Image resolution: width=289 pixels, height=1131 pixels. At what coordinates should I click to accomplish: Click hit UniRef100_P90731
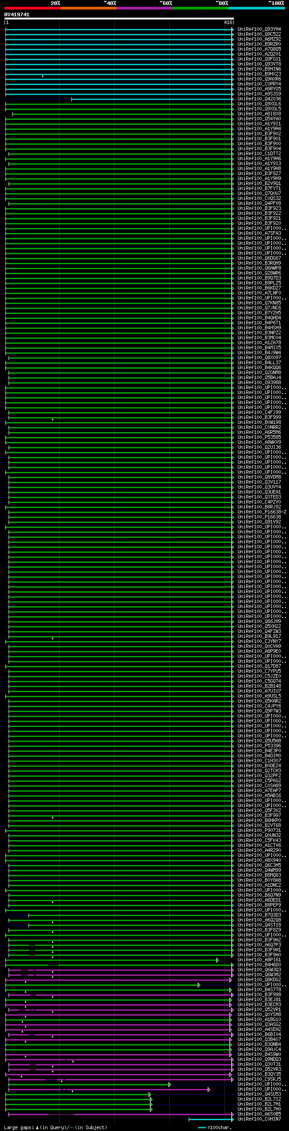(x=259, y=831)
